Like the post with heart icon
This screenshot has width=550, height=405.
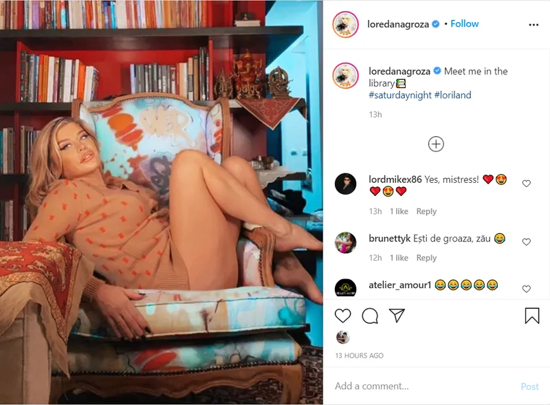(x=342, y=316)
